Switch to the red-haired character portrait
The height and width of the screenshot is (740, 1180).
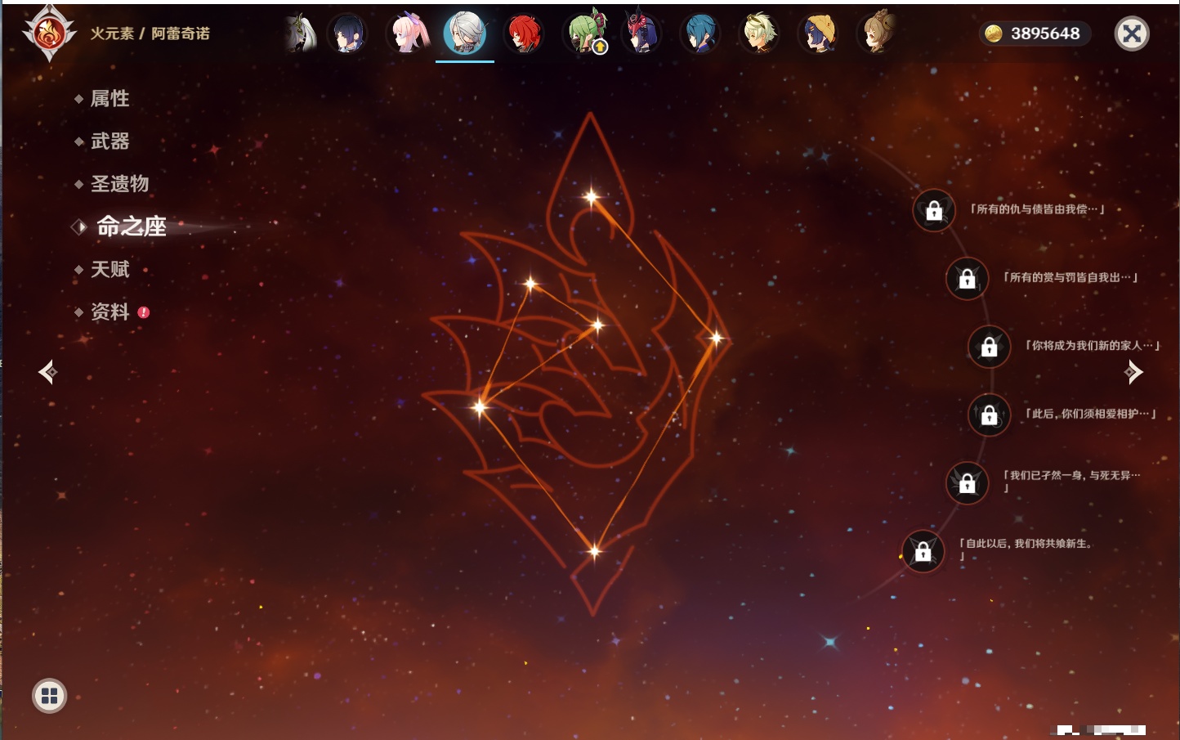(x=524, y=34)
